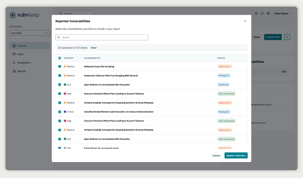The width and height of the screenshot is (303, 178).
Task: Click the Severity column header
Action: 69,58
